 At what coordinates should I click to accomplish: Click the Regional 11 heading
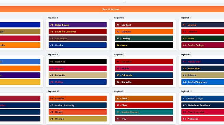120,92
